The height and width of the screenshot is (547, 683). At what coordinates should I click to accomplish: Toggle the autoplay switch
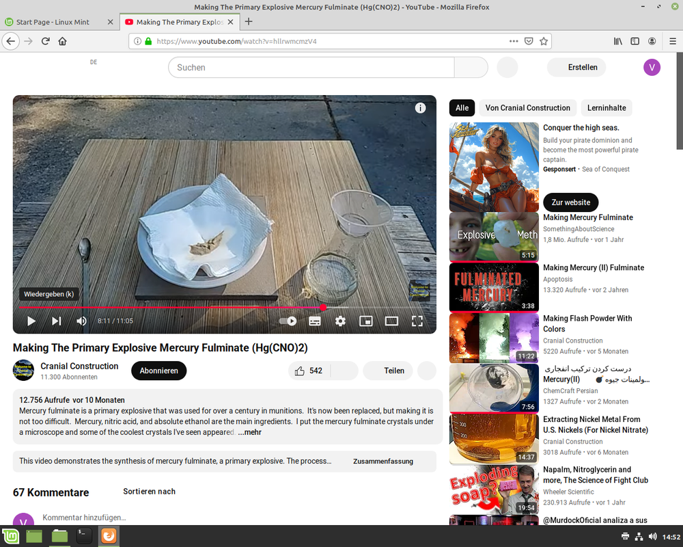pyautogui.click(x=288, y=321)
